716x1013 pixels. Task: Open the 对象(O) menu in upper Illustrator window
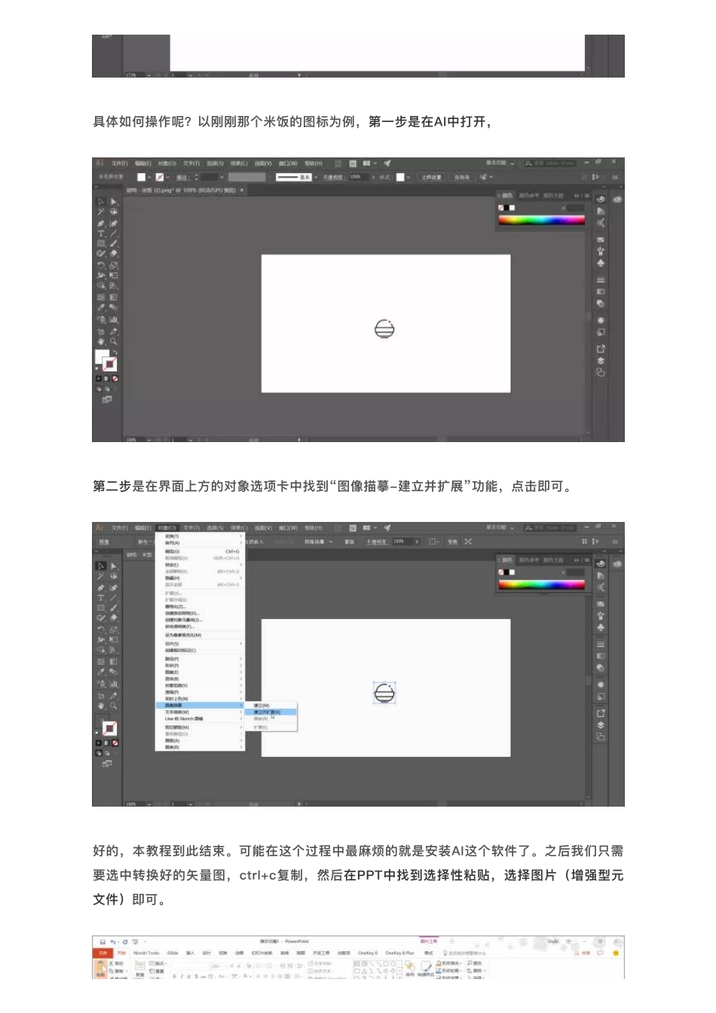click(167, 163)
